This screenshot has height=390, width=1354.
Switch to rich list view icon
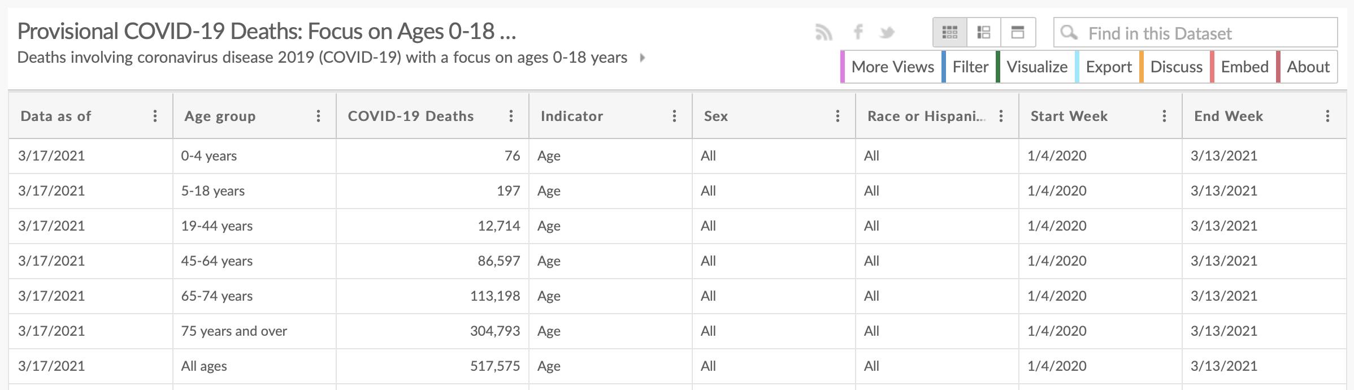click(x=984, y=32)
